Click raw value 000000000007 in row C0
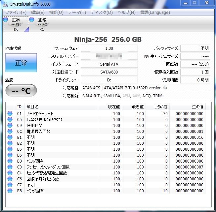216x212 pixels. (190, 167)
